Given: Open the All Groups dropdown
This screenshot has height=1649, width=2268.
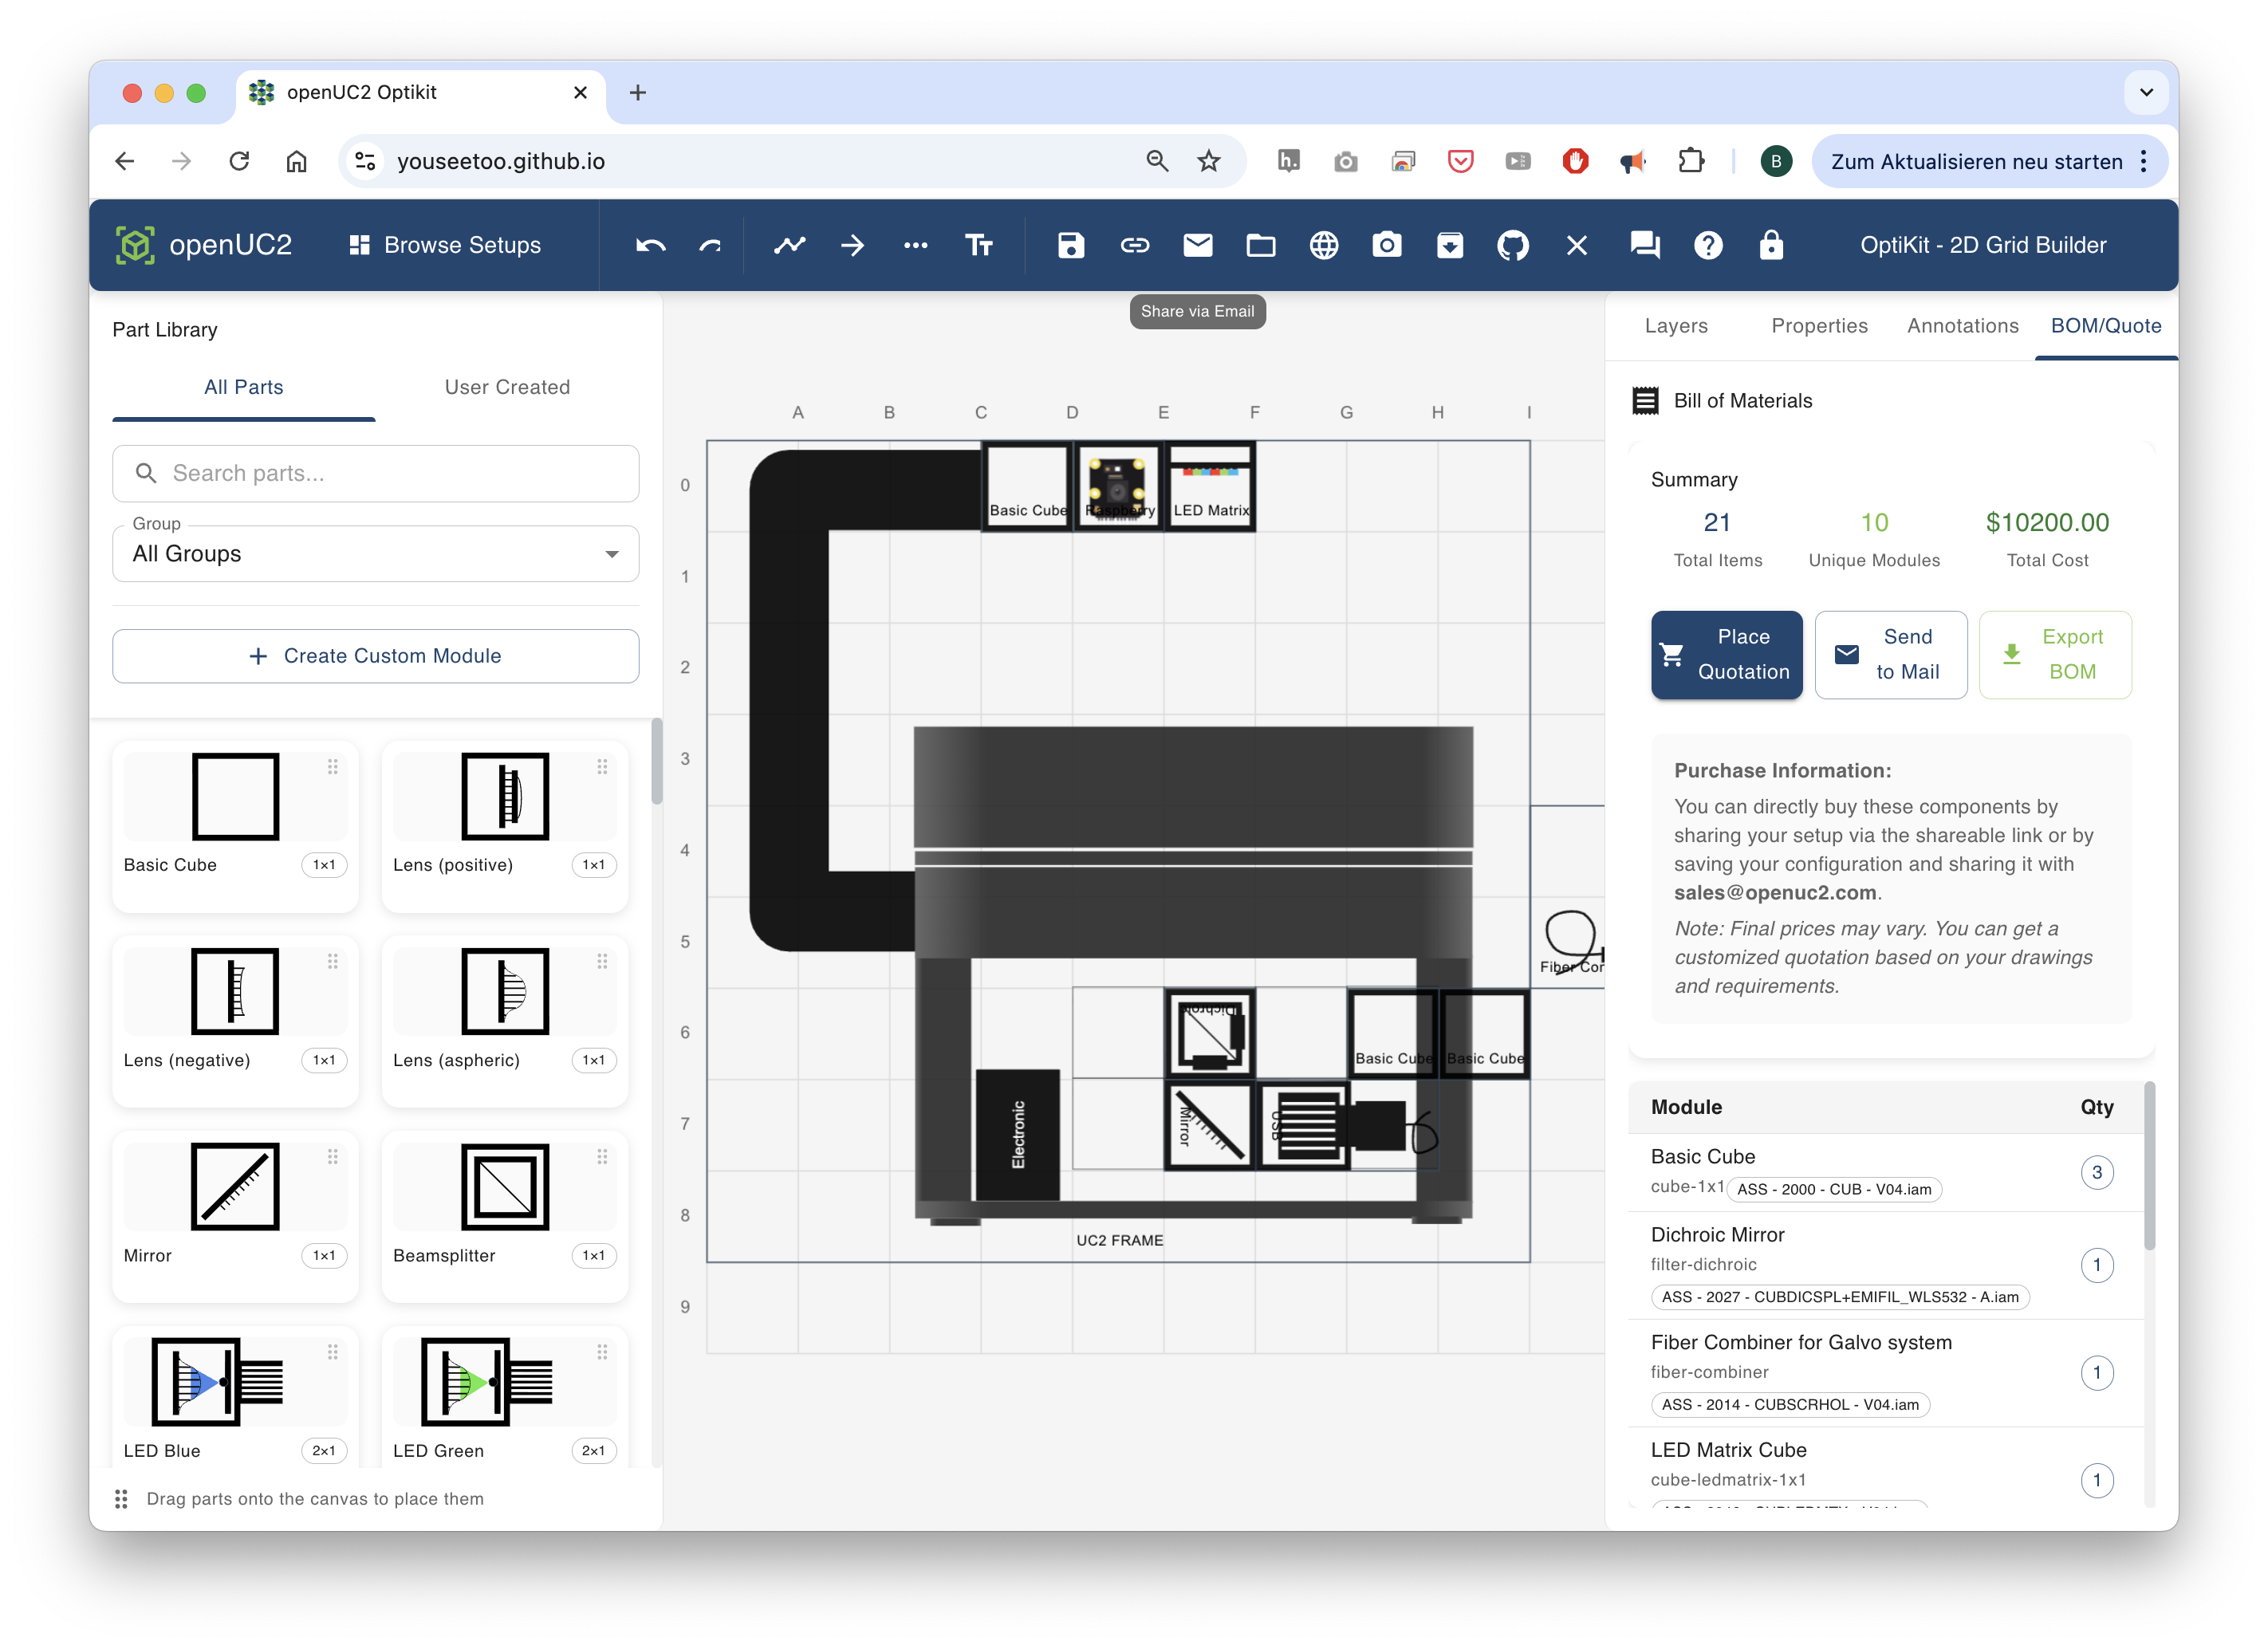Looking at the screenshot, I should (x=376, y=553).
